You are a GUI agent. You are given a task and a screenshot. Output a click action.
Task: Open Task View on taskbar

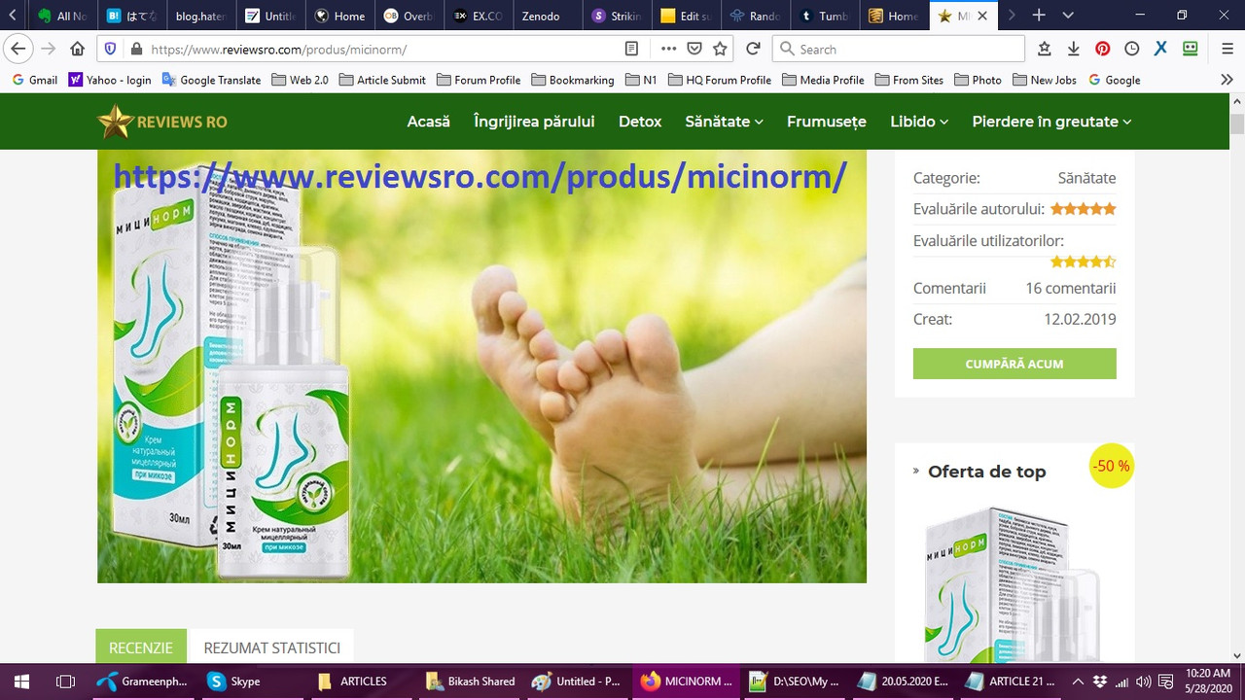65,682
